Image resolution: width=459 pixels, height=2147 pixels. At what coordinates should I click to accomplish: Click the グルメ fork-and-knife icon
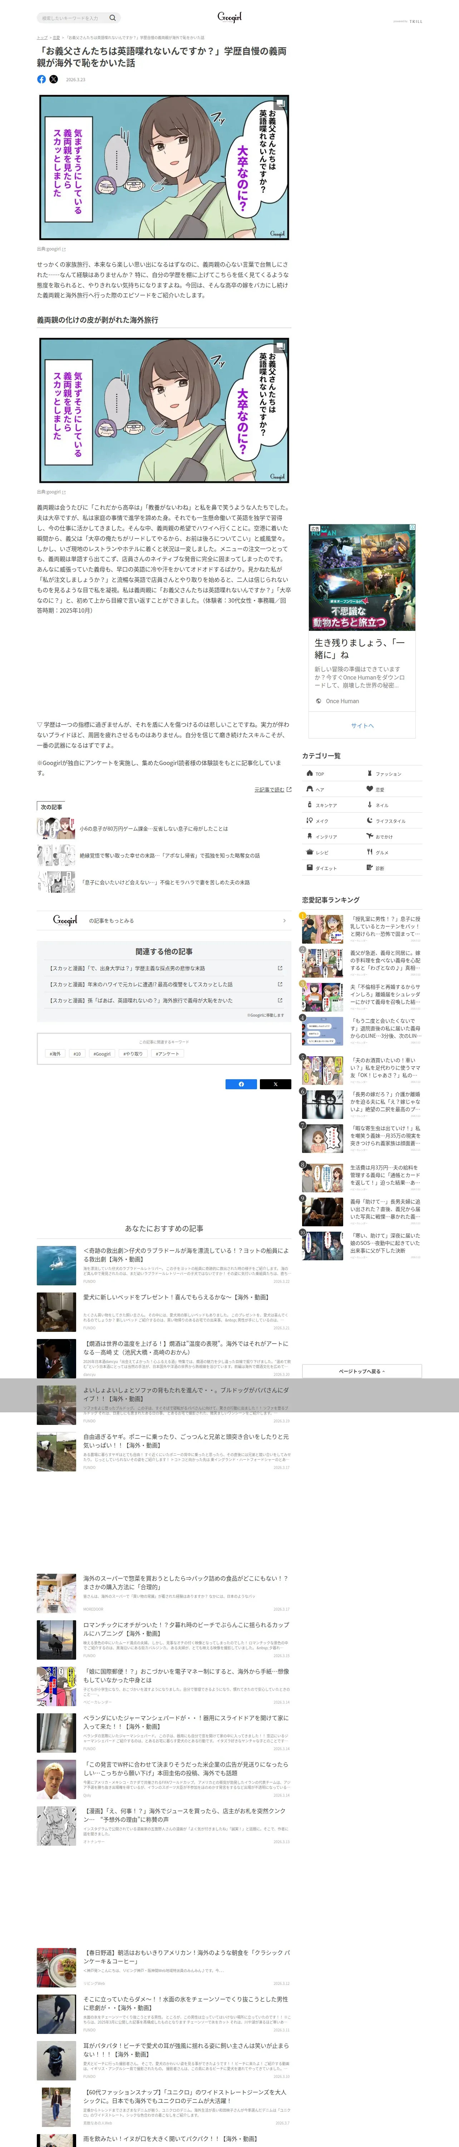(370, 852)
